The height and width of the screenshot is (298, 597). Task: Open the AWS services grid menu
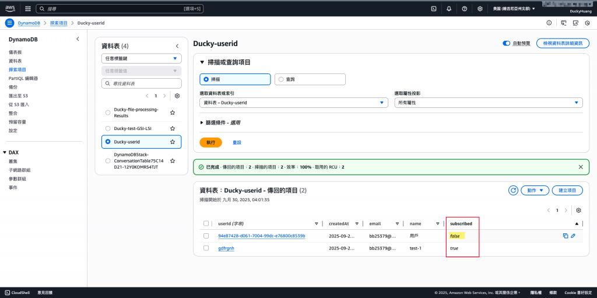(x=28, y=8)
